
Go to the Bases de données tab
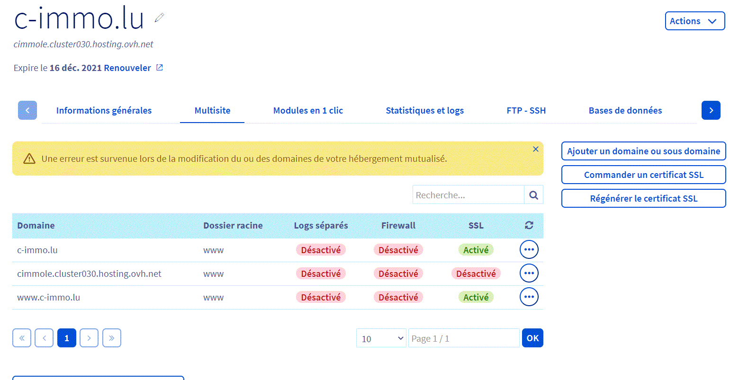pyautogui.click(x=625, y=110)
